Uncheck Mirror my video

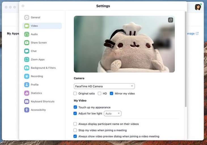click(111, 93)
